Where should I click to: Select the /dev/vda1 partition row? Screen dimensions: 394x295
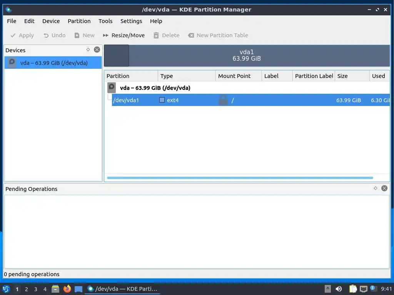click(251, 100)
